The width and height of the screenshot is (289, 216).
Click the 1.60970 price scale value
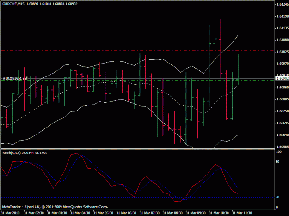283,64
